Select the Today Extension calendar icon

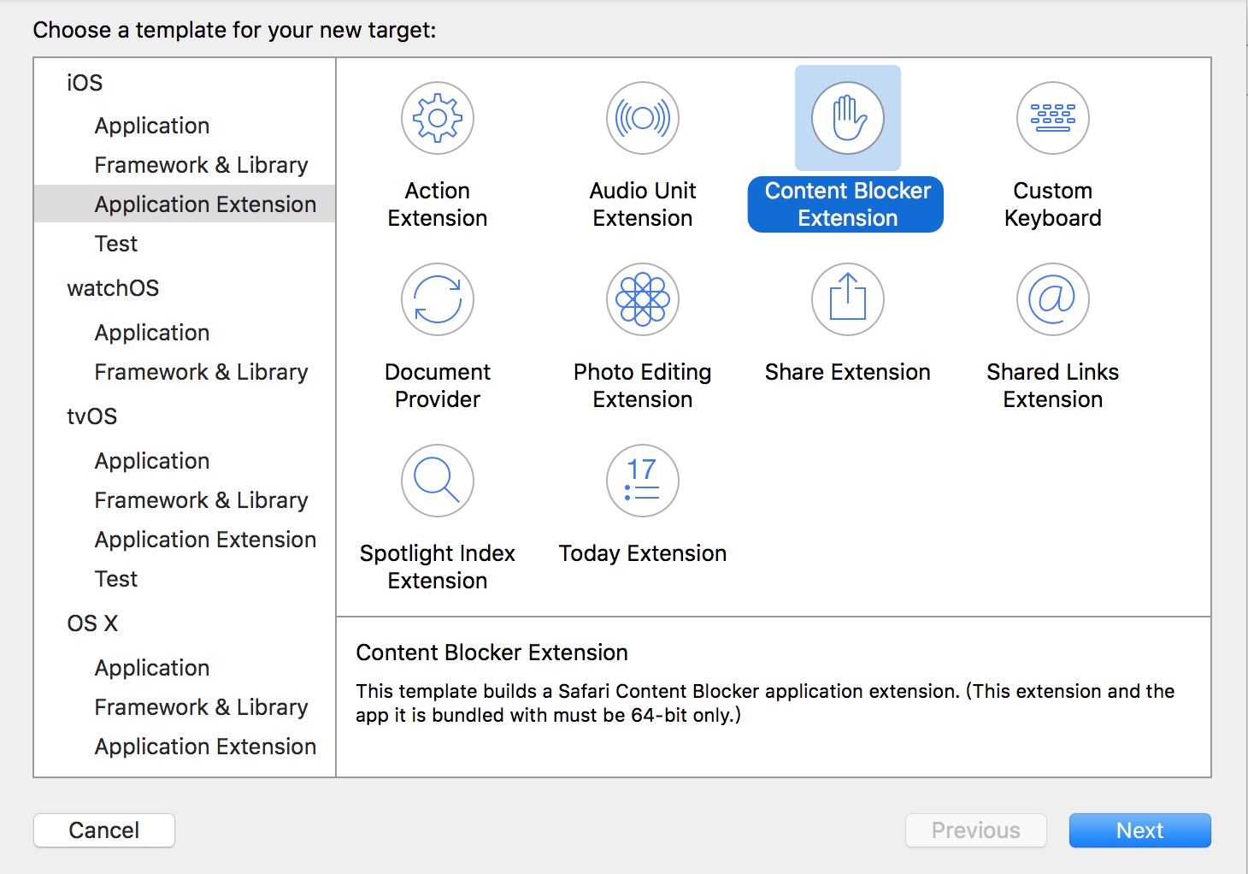(x=643, y=481)
